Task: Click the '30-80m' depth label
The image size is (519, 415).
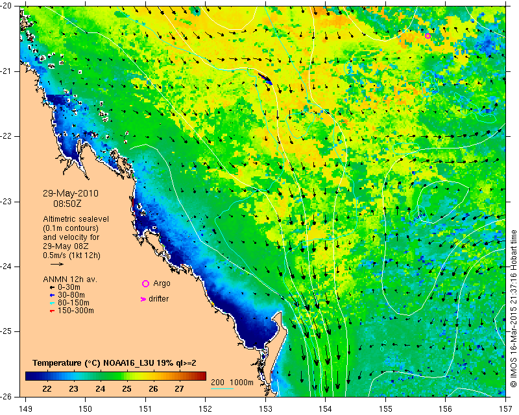Action: click(71, 295)
